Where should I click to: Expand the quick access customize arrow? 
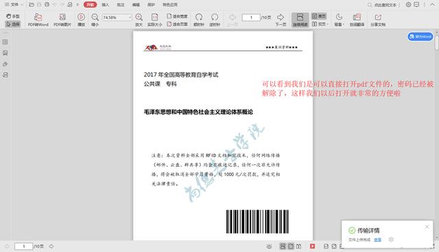click(x=78, y=5)
